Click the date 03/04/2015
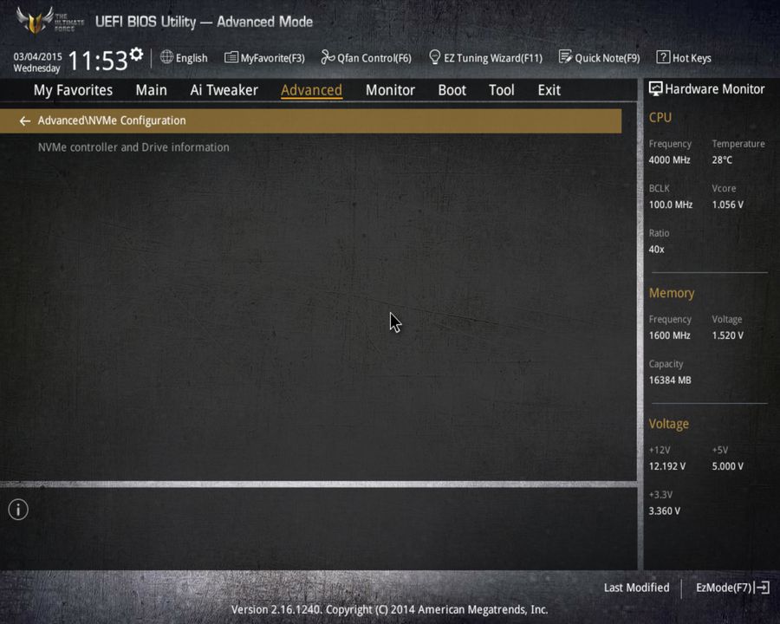Image resolution: width=780 pixels, height=624 pixels. coord(38,56)
